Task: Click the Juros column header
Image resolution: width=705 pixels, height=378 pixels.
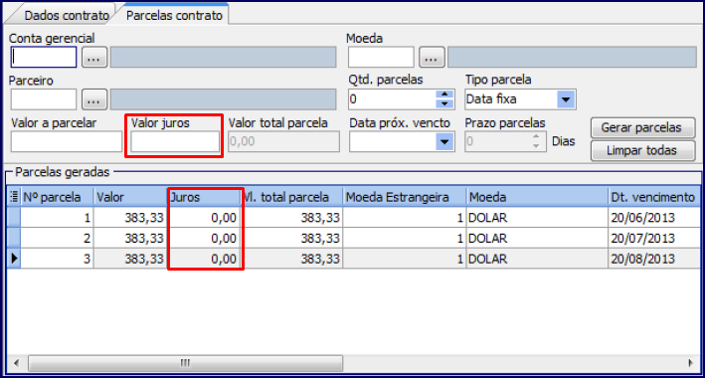Action: 205,197
